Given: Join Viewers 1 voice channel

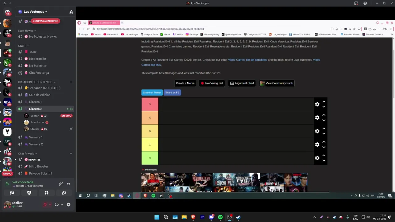Looking at the screenshot, I should tap(45, 137).
